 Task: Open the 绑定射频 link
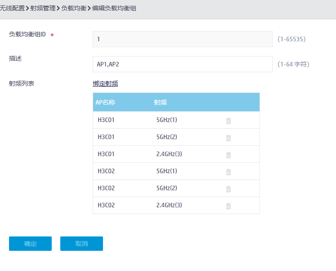(x=105, y=83)
